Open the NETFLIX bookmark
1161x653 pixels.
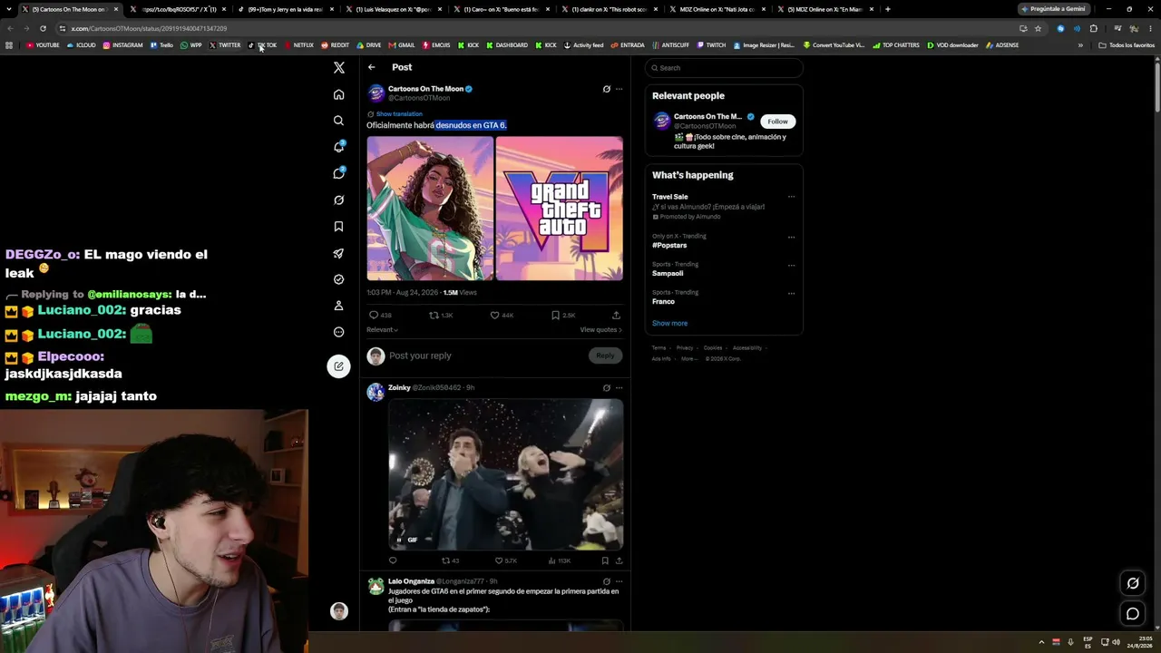[x=298, y=45]
